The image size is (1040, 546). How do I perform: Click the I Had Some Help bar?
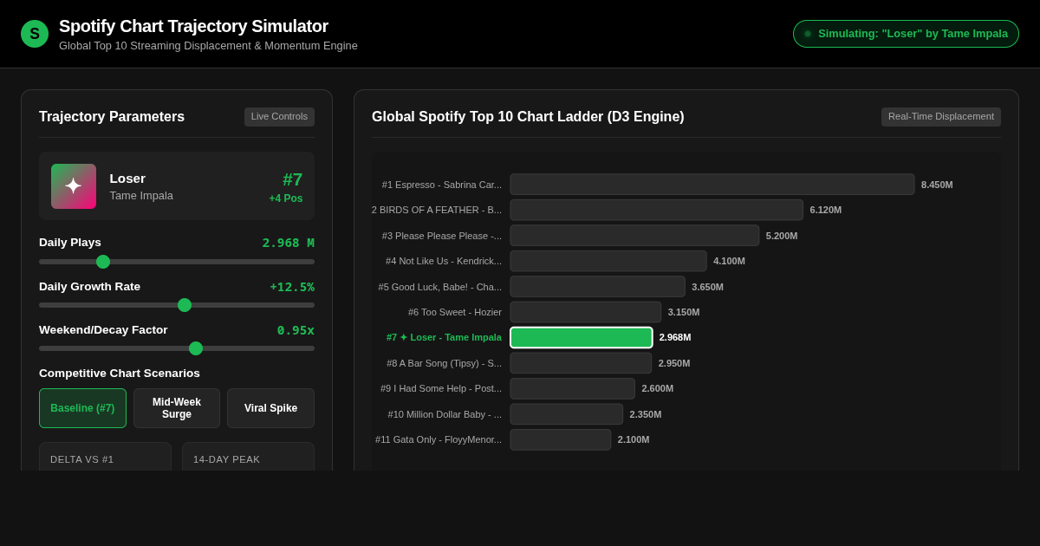573,388
